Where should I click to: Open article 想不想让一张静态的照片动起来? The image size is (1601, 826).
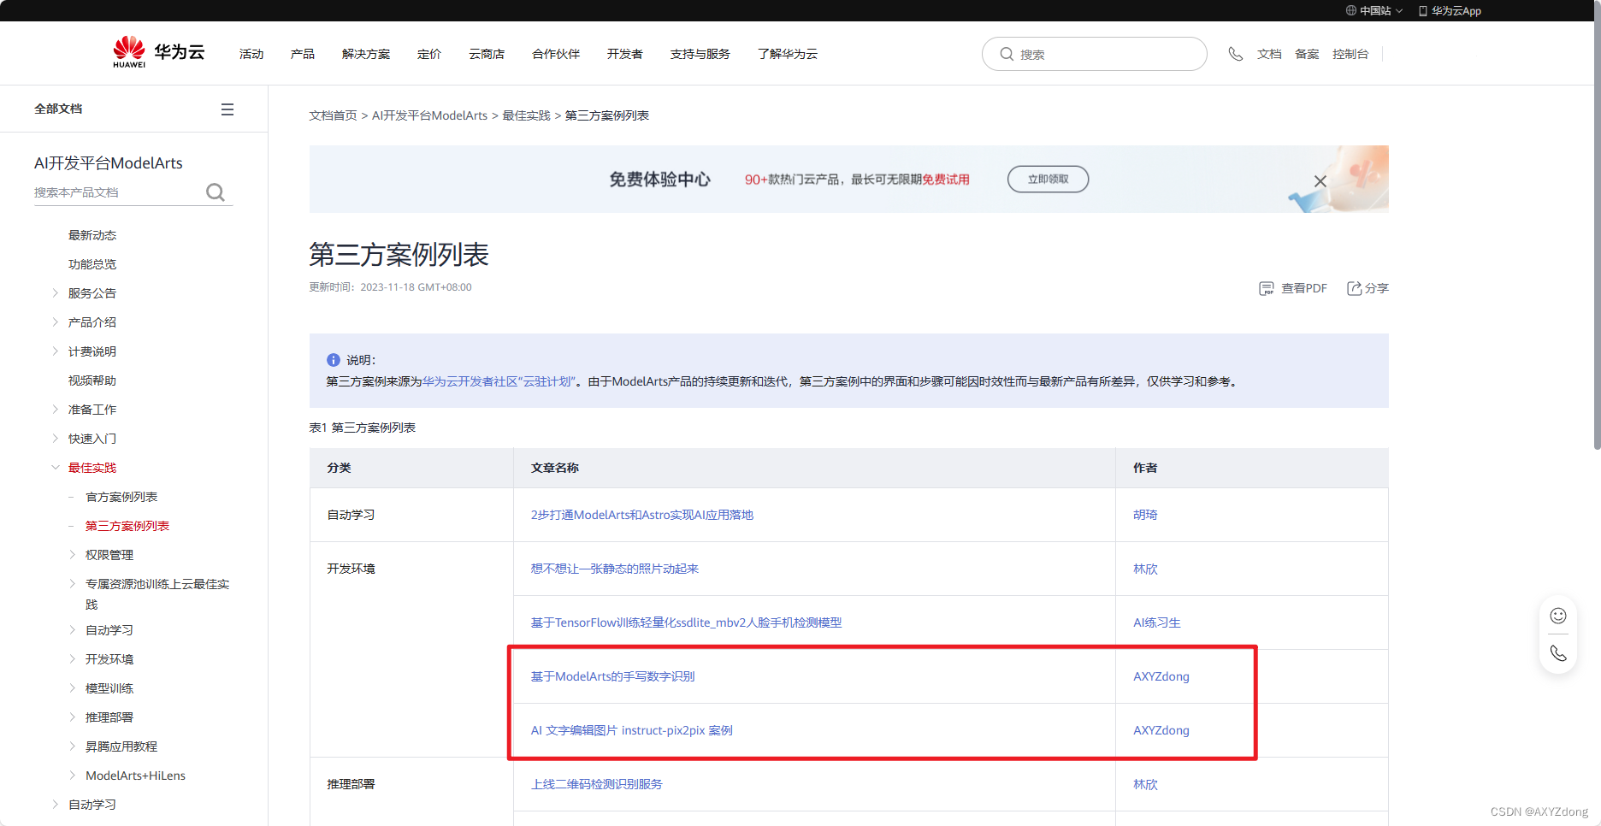[614, 569]
